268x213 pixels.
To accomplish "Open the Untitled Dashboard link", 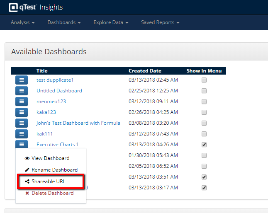I will 59,91.
